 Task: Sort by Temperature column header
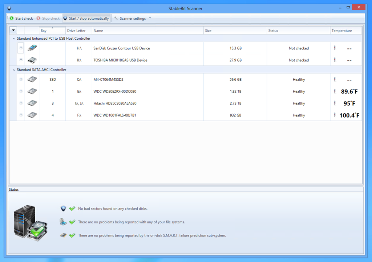pyautogui.click(x=346, y=31)
